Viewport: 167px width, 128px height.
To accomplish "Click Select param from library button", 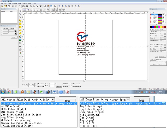I will (158, 62).
